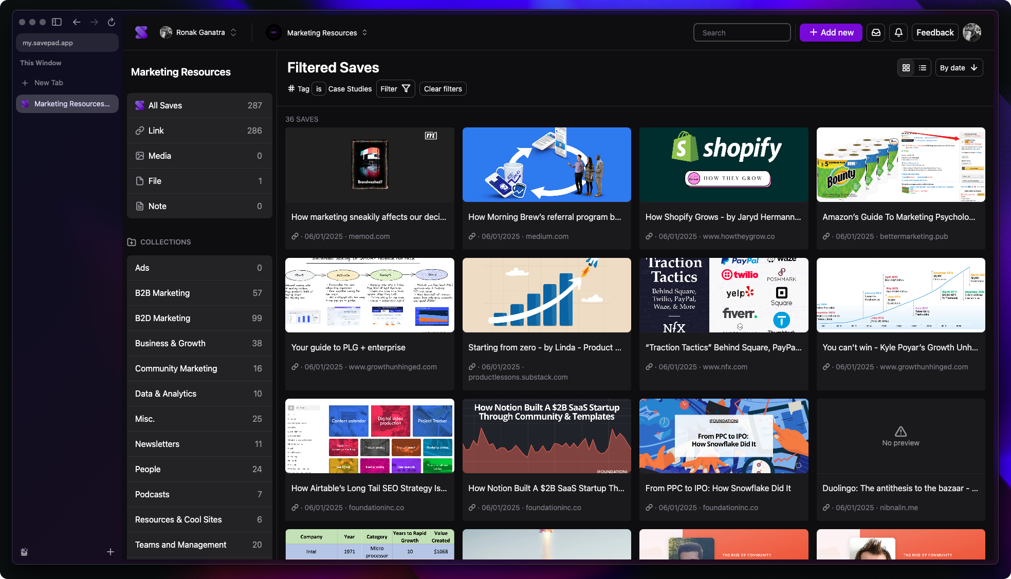Open the inbox icon in header
Image resolution: width=1011 pixels, height=579 pixels.
876,32
